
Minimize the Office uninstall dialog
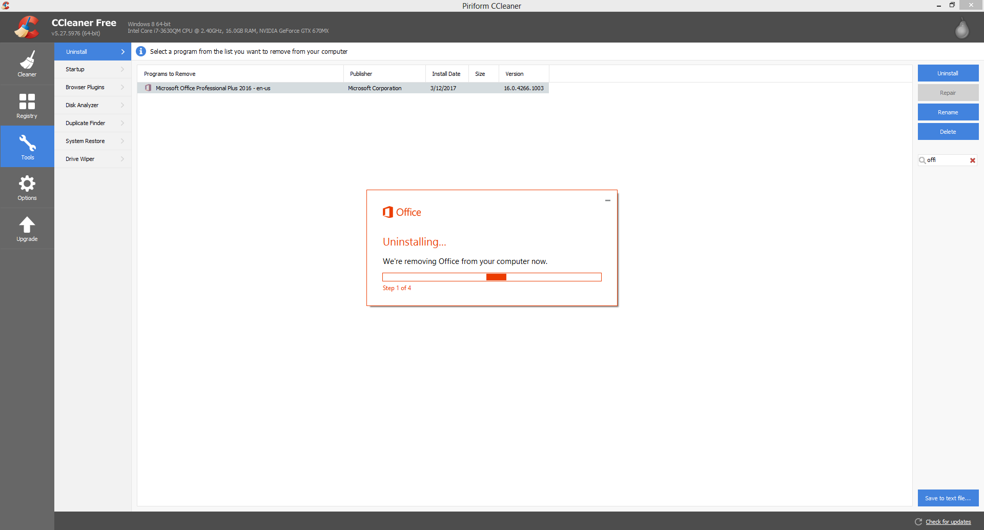(x=607, y=200)
